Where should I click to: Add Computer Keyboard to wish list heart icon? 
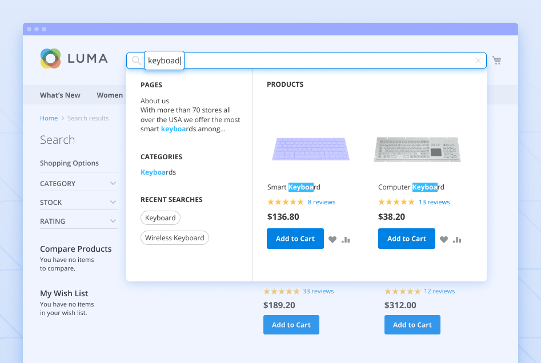click(444, 240)
